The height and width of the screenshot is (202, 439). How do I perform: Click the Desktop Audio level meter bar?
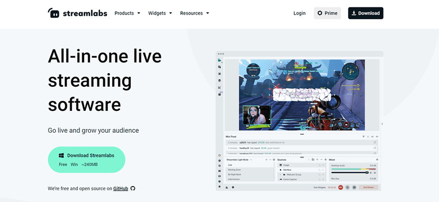coord(353,169)
